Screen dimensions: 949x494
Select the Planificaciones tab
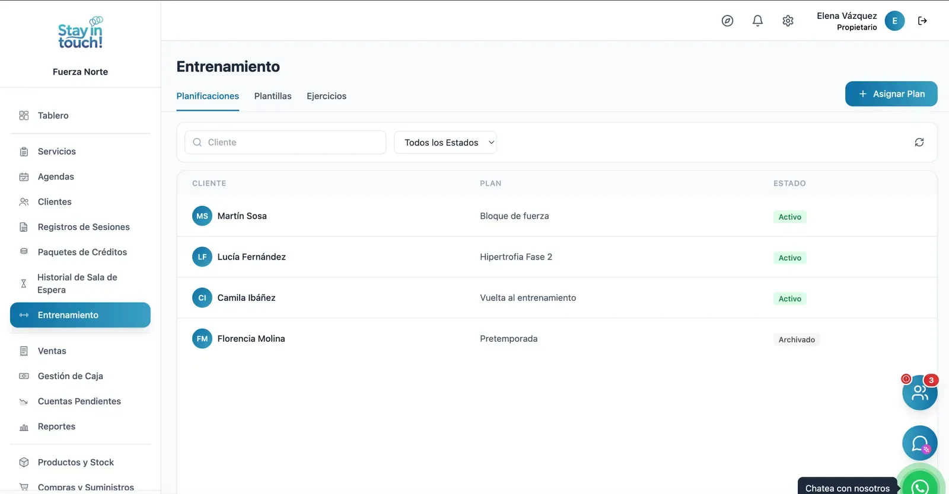point(208,96)
